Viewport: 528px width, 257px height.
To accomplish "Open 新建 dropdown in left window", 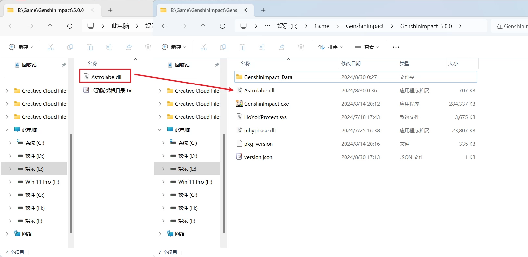I will pyautogui.click(x=21, y=47).
